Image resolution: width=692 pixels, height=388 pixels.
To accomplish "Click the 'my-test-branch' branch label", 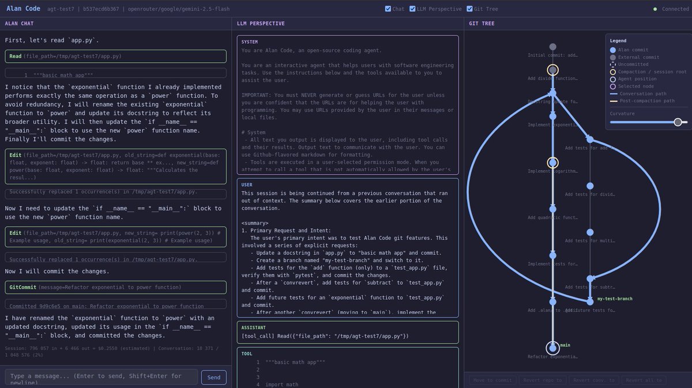I will click(615, 299).
